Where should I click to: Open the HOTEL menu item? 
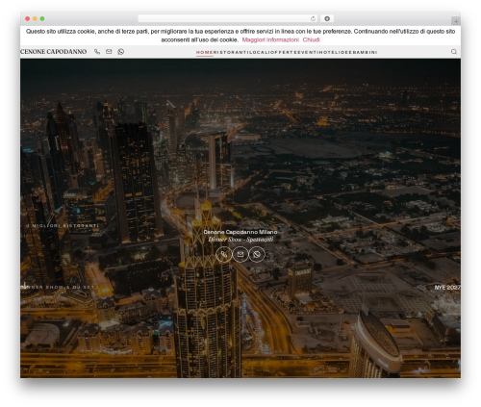pyautogui.click(x=328, y=52)
